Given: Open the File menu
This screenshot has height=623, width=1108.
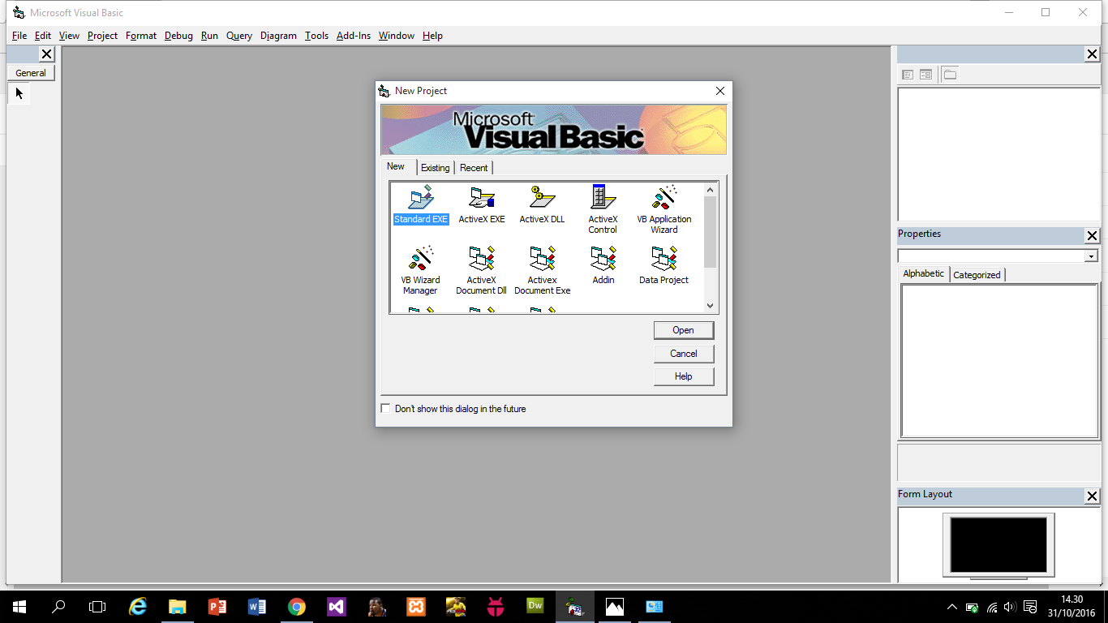Looking at the screenshot, I should (19, 36).
